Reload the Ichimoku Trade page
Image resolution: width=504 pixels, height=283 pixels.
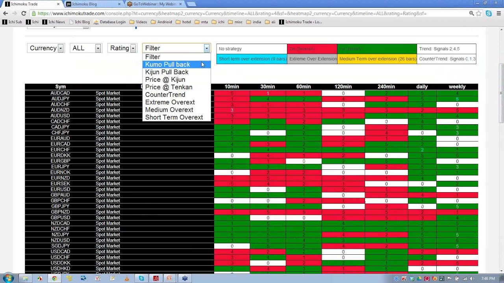[24, 13]
